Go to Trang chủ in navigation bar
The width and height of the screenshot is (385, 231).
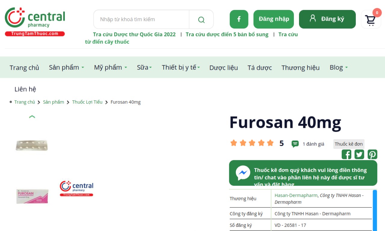pos(24,68)
